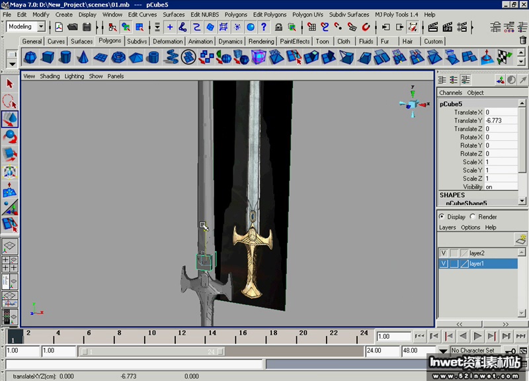Toggle Snap to Grids magnet icon

coord(311,27)
